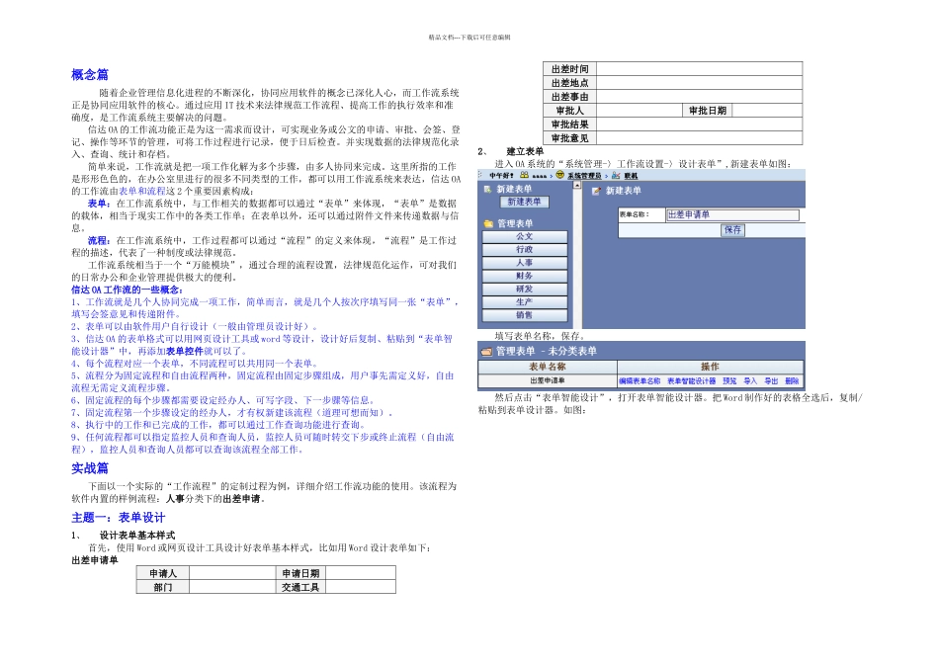Open the 公文 form category
The image size is (939, 664).
[x=525, y=236]
